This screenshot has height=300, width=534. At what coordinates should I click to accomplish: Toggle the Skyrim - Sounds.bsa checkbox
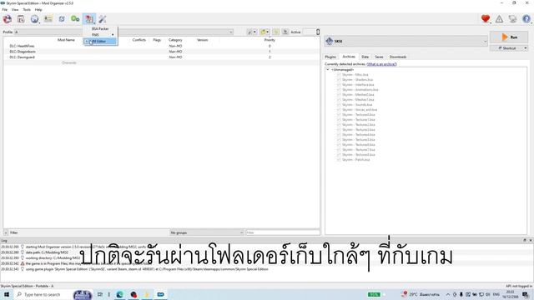[x=339, y=105]
